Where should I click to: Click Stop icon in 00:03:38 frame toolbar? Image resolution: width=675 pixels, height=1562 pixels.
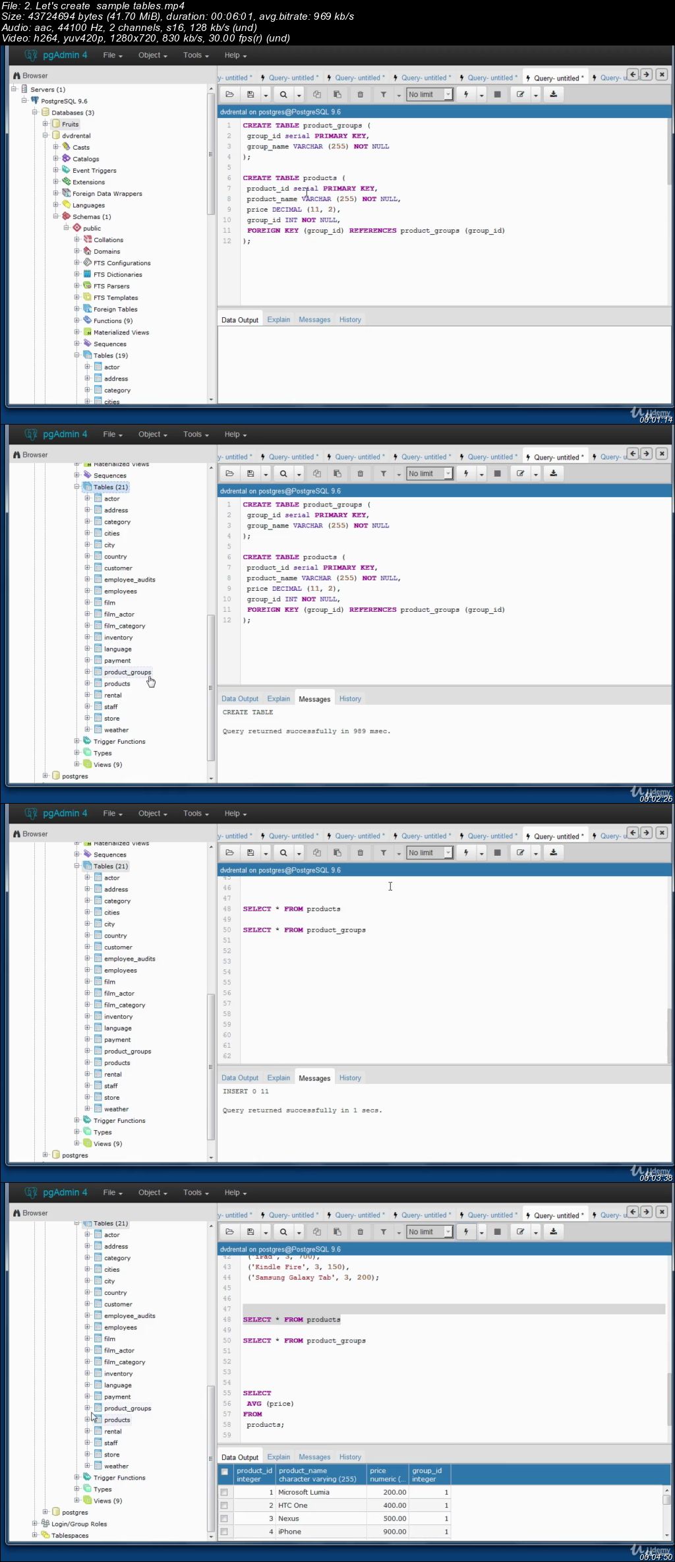coord(498,853)
